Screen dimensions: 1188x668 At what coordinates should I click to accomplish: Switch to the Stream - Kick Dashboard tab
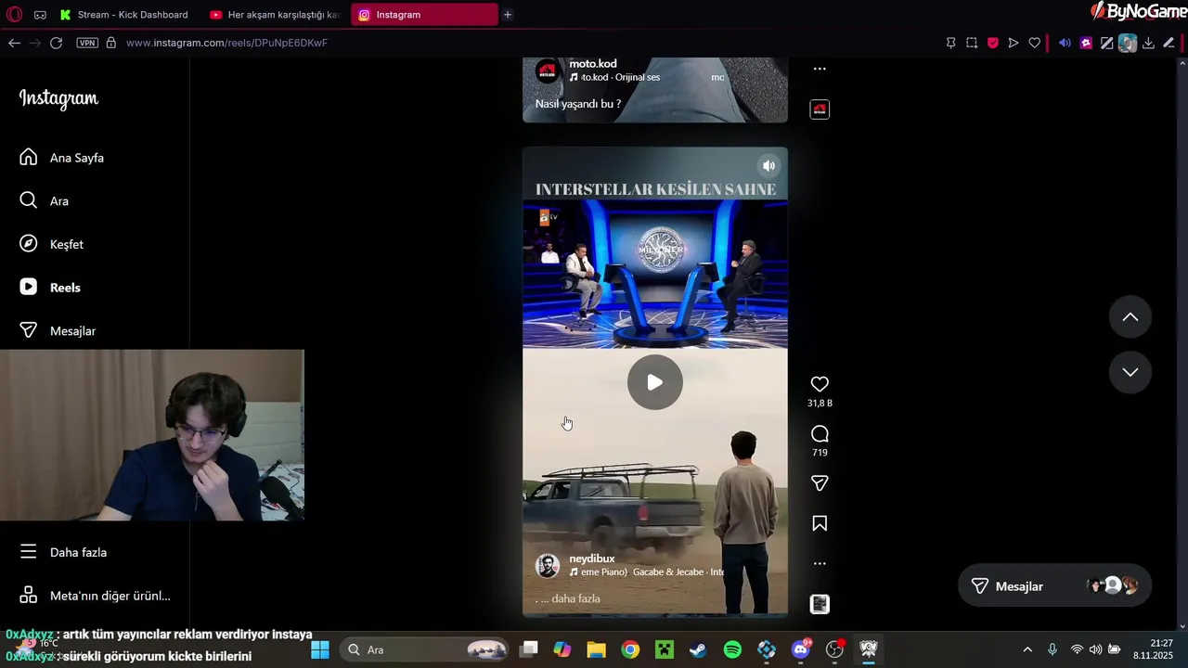pos(124,15)
